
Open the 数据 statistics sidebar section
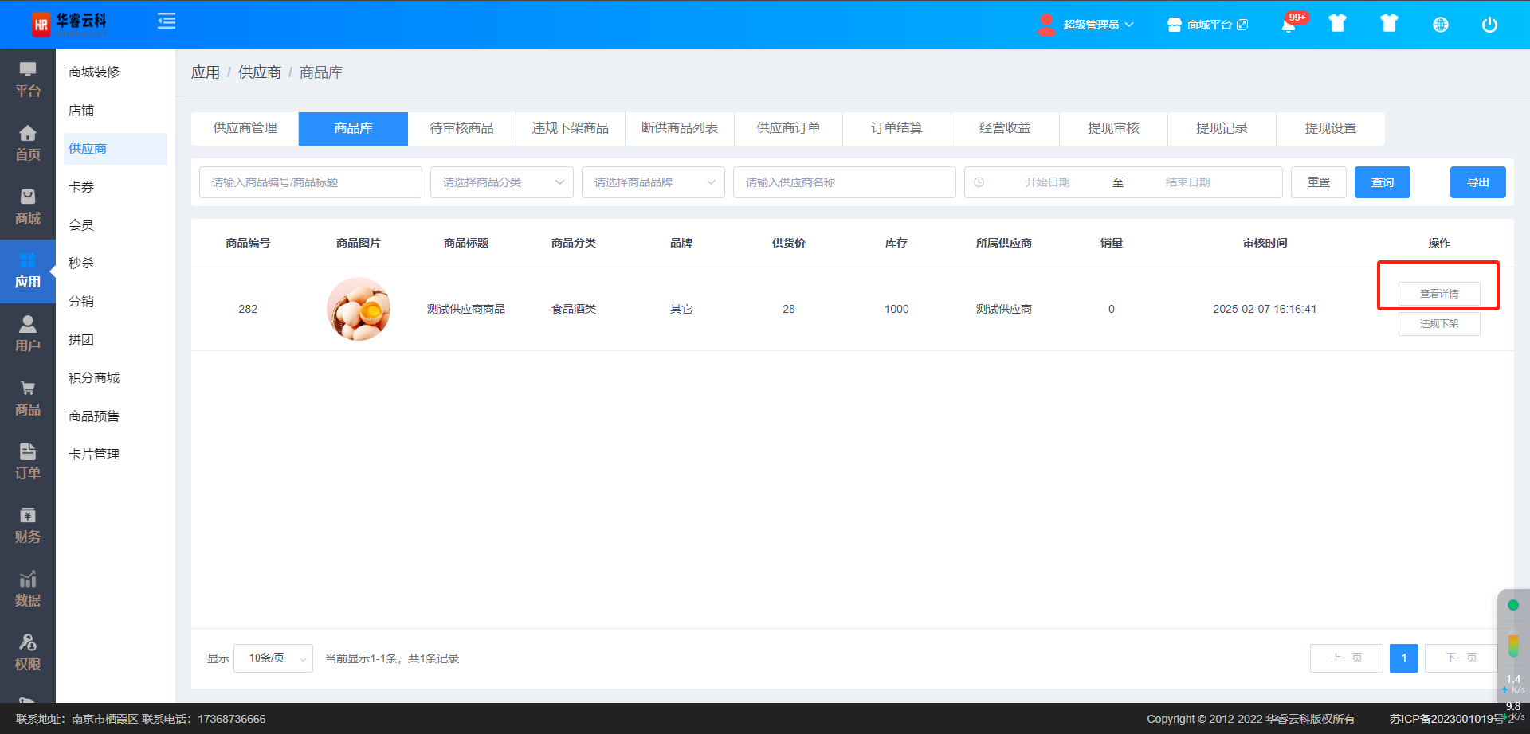click(28, 589)
